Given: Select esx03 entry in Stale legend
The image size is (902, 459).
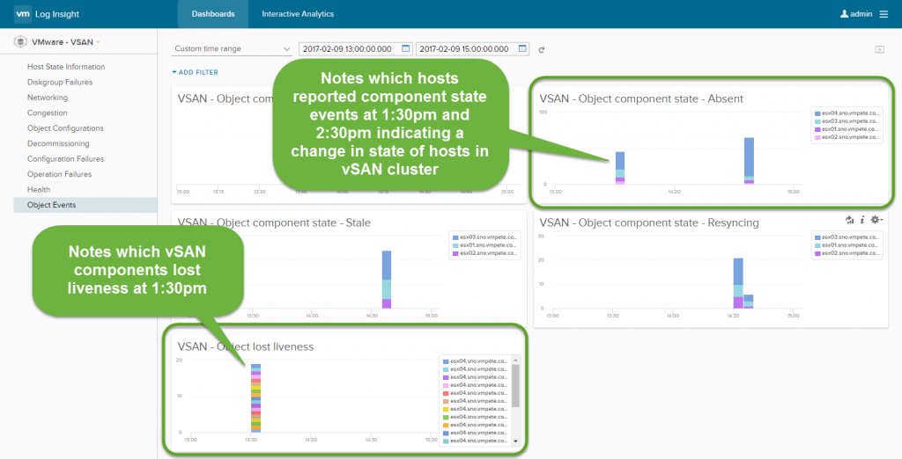Looking at the screenshot, I should (x=485, y=237).
